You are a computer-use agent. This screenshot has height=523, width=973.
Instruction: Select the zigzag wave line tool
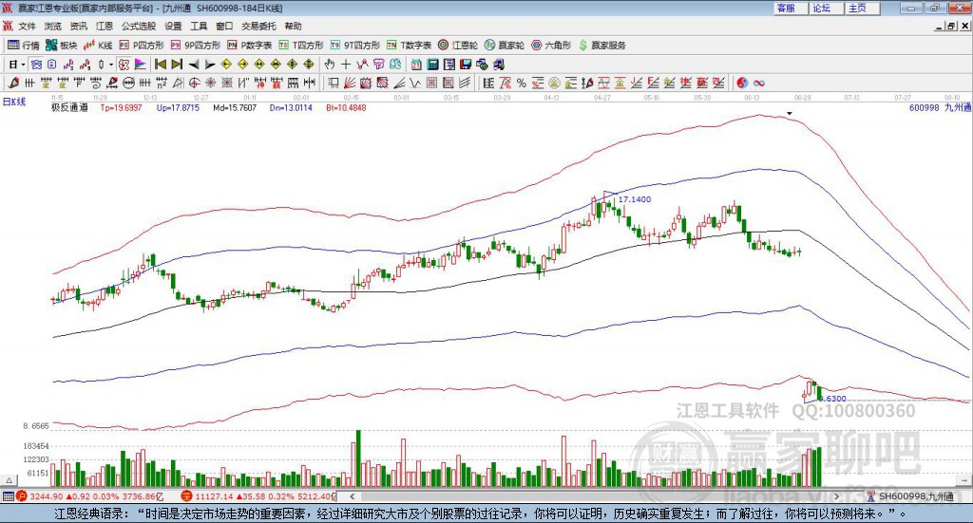point(415,83)
